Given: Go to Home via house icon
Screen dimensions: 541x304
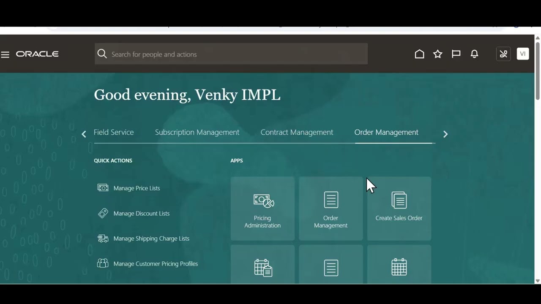Looking at the screenshot, I should pos(419,54).
